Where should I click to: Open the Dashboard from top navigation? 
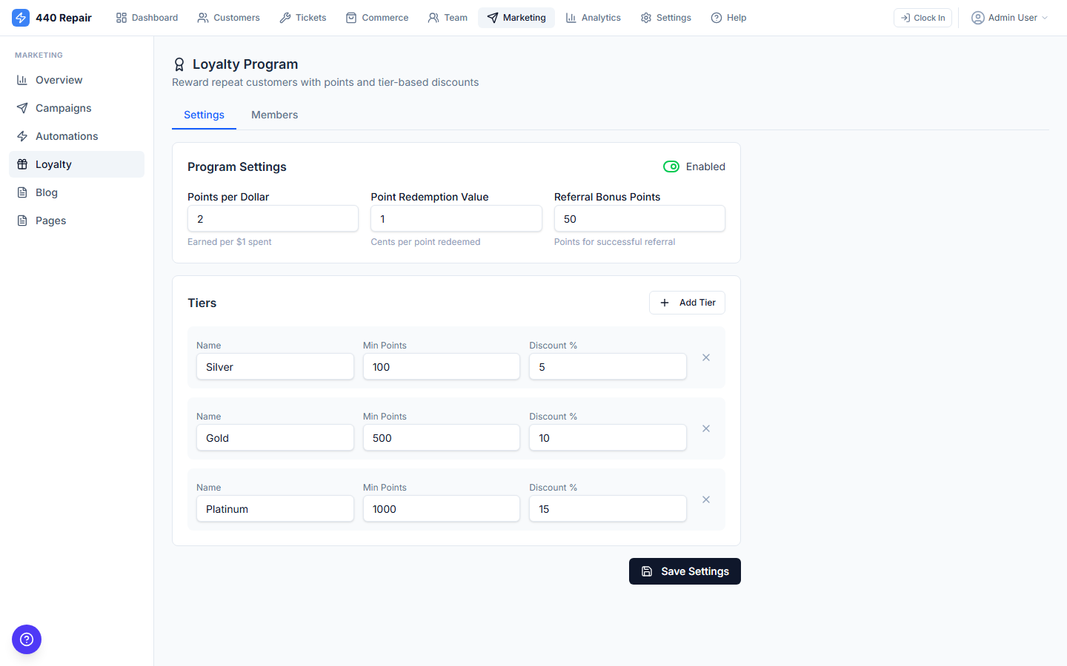point(146,17)
